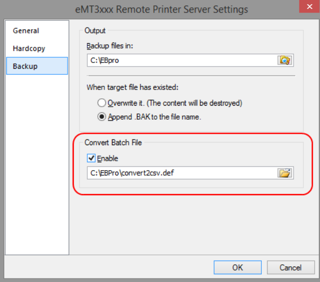
Task: Click the Cancel button
Action: pyautogui.click(x=291, y=267)
